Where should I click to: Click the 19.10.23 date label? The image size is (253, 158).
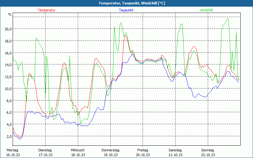110,155
